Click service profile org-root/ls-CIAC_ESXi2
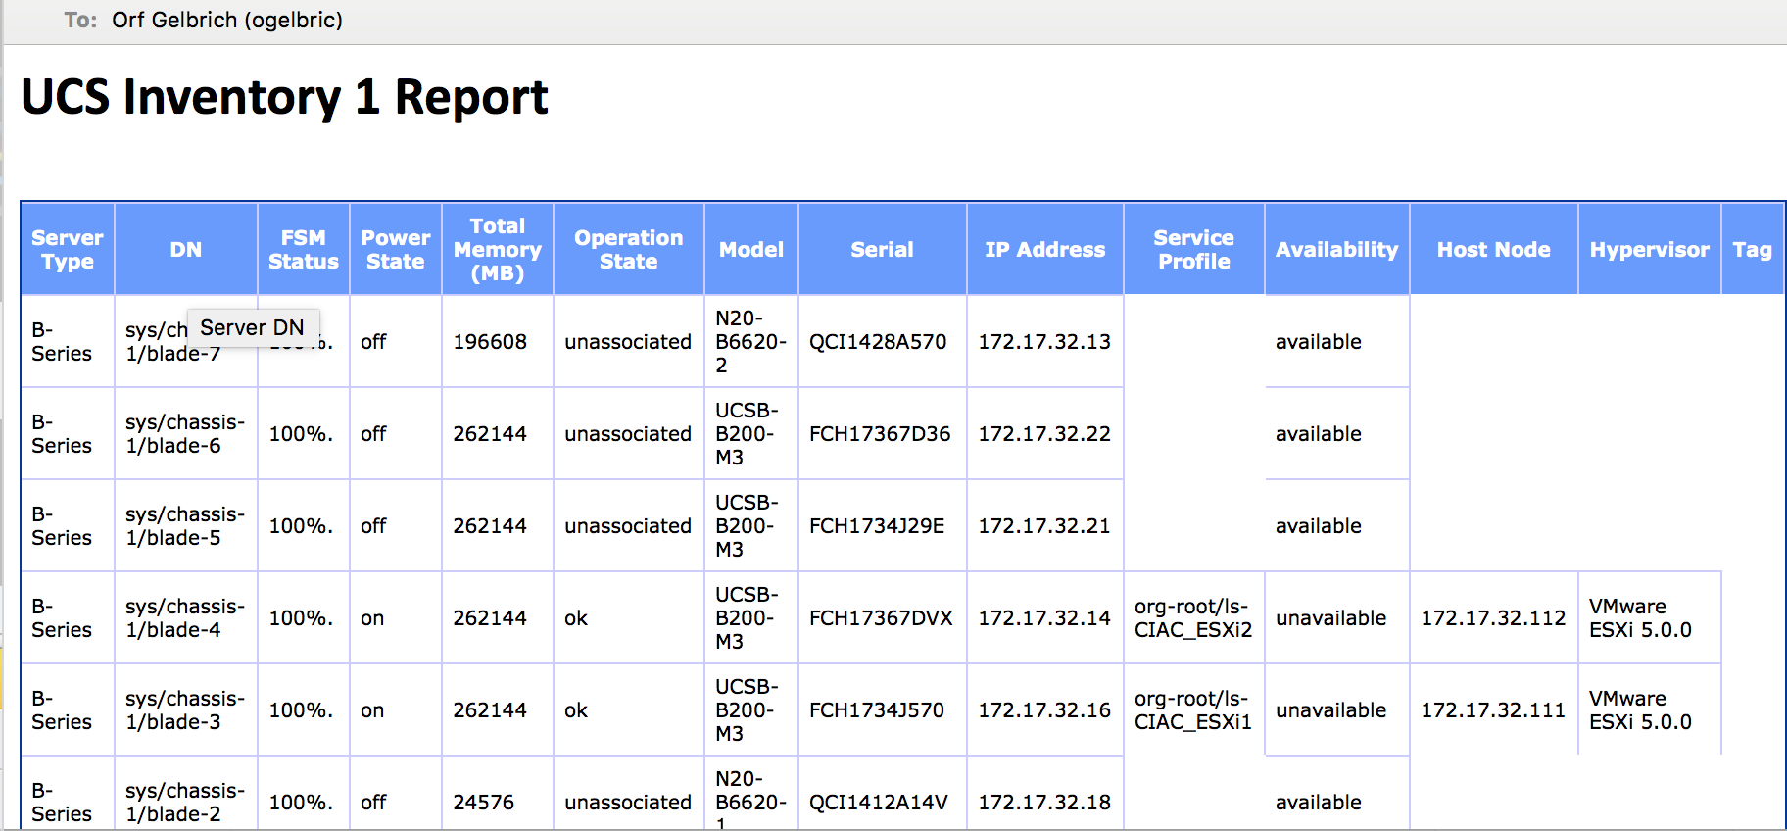1787x831 pixels. click(x=1193, y=617)
